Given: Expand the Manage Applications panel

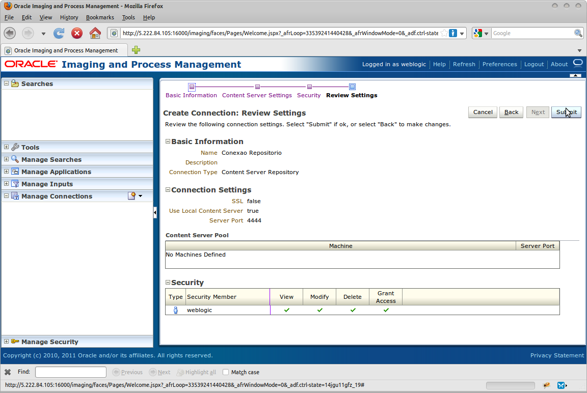Looking at the screenshot, I should (6, 171).
